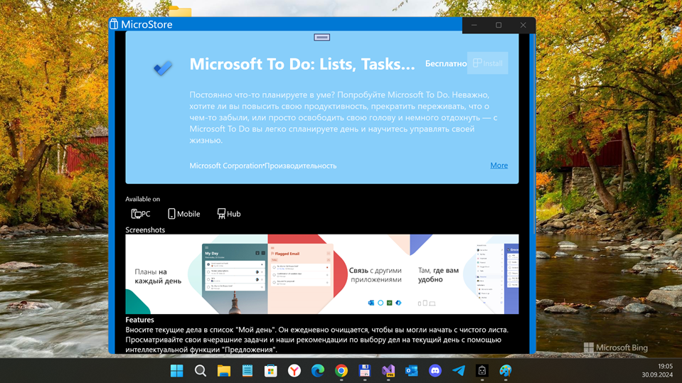Viewport: 682px width, 383px height.
Task: Click the MicroStore bag icon in title bar
Action: 114,24
